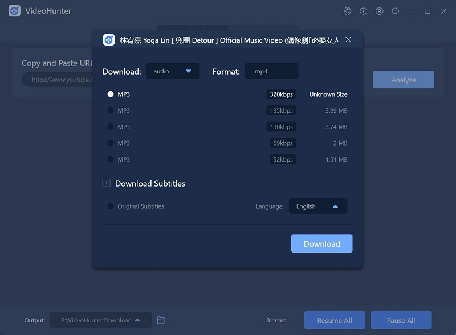
Task: Open the info icon in title bar
Action: (363, 11)
